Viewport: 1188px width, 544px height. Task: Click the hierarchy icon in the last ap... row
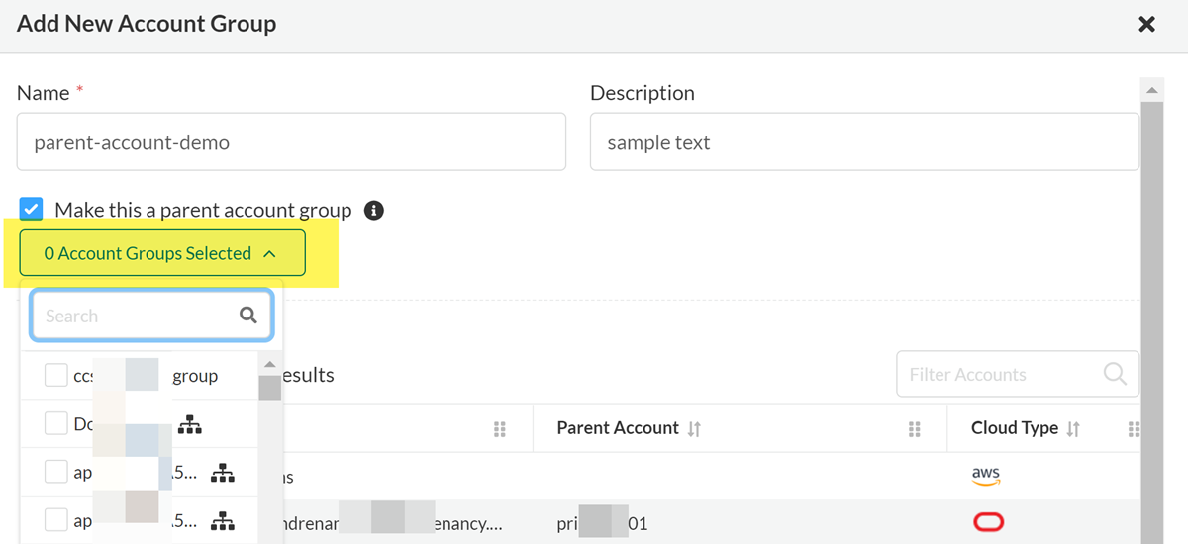point(224,520)
